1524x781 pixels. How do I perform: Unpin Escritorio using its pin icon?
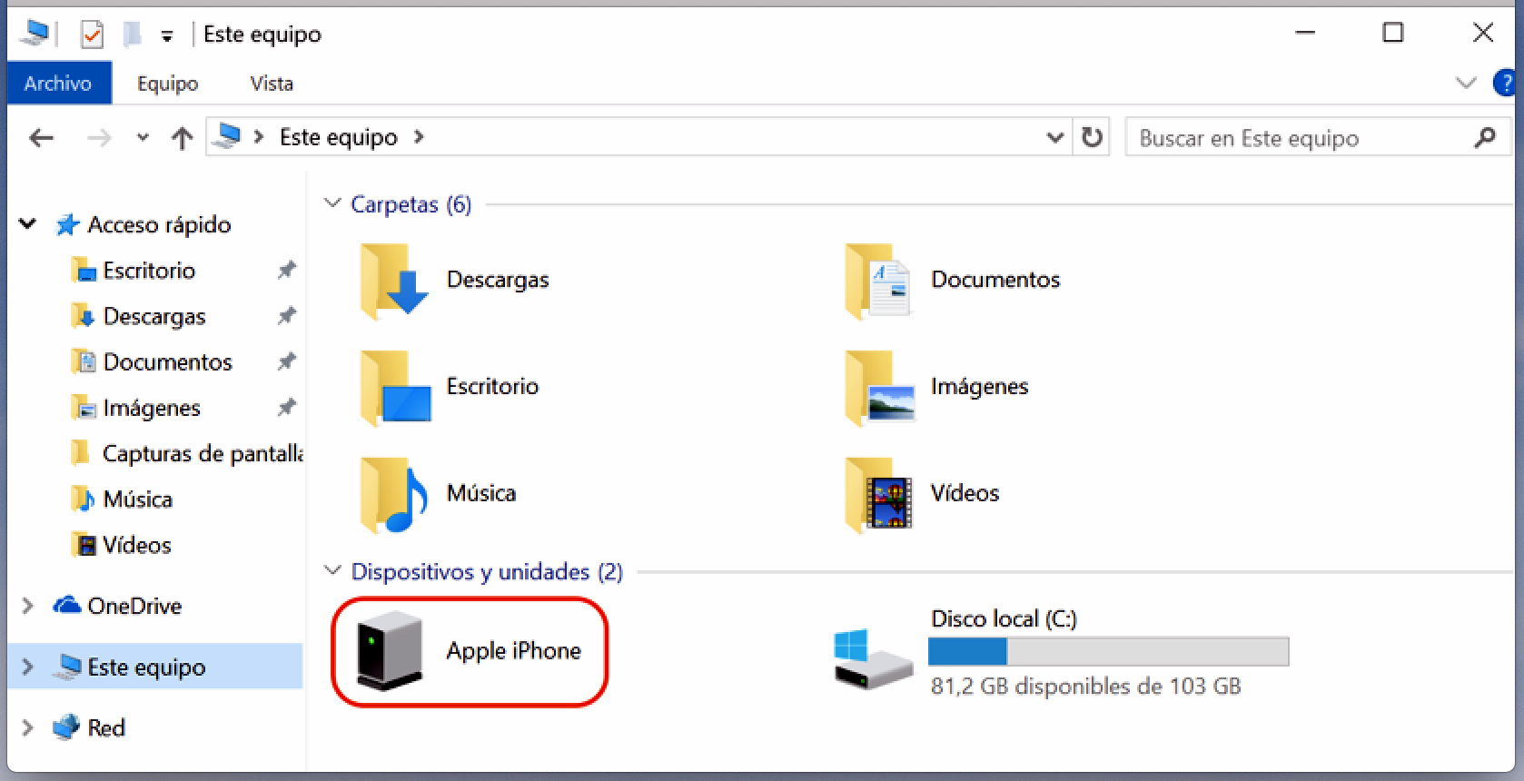click(x=287, y=270)
